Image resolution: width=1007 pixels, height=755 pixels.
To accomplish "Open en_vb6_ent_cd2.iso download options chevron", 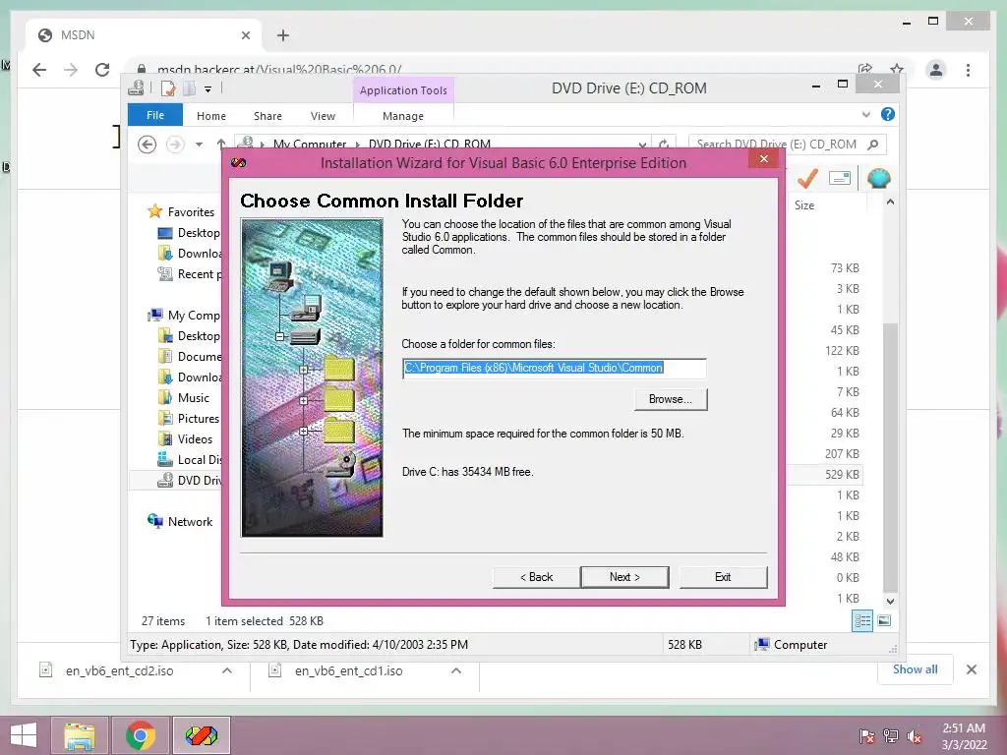I will pyautogui.click(x=227, y=670).
